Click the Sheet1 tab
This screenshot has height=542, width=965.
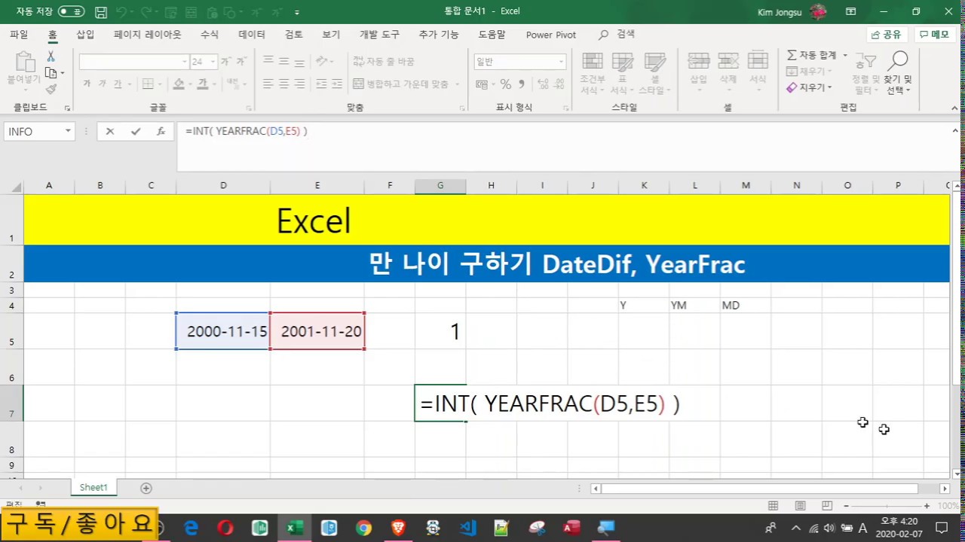coord(93,487)
